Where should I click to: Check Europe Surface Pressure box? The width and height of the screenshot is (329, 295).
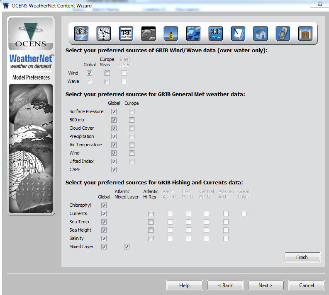tap(132, 112)
